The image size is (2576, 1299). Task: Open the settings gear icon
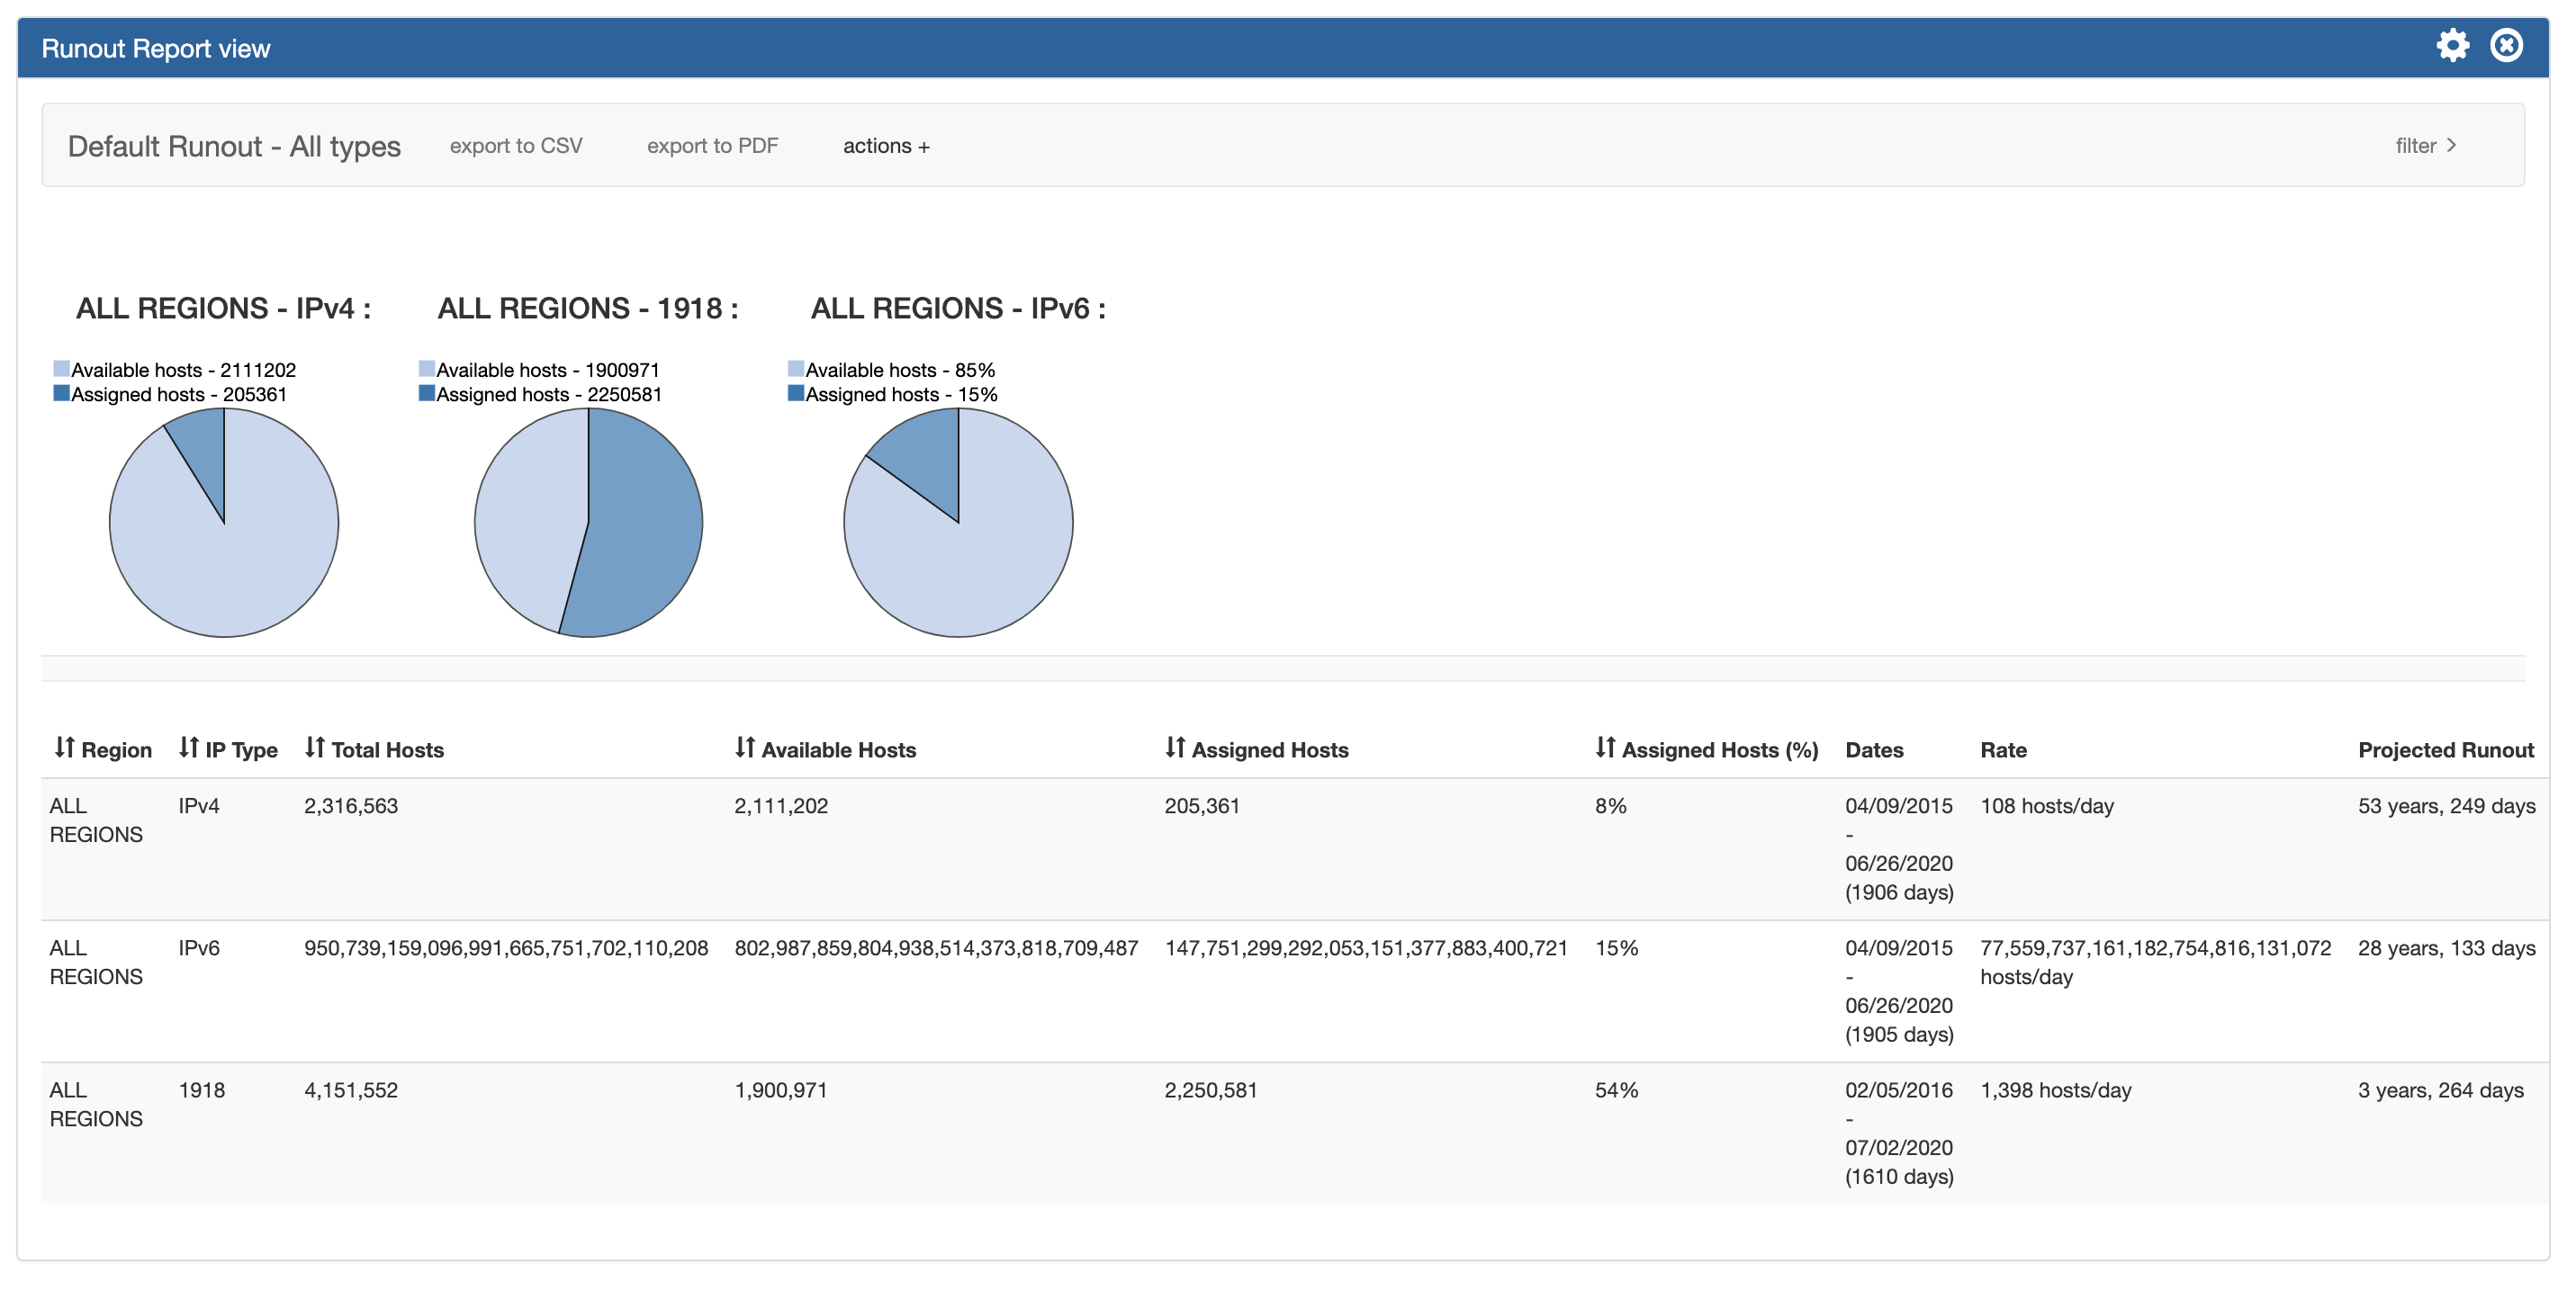coord(2452,46)
